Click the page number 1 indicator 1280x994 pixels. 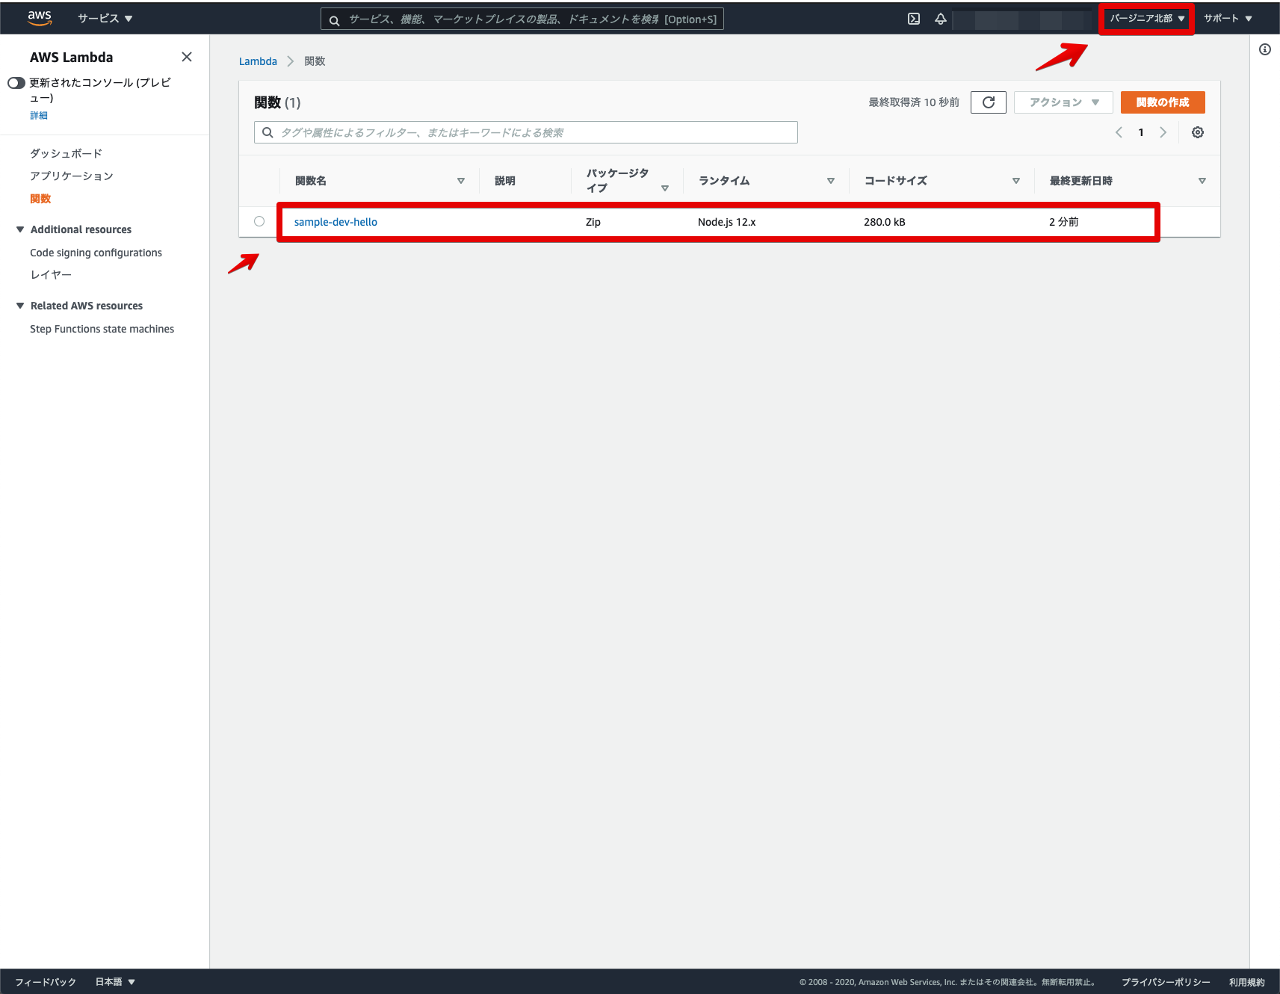point(1141,132)
